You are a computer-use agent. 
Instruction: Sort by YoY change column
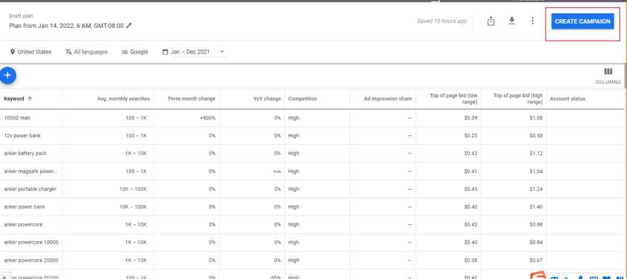[x=267, y=99]
